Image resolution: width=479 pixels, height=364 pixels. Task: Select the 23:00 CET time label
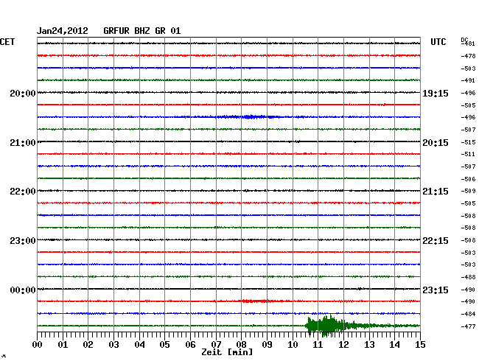[23, 241]
